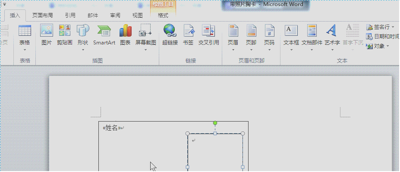Expand the 页脚 dropdown arrow
400x172 pixels.
(251, 50)
